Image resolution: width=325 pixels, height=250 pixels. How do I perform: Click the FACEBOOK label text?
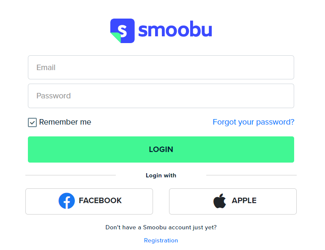[100, 201]
